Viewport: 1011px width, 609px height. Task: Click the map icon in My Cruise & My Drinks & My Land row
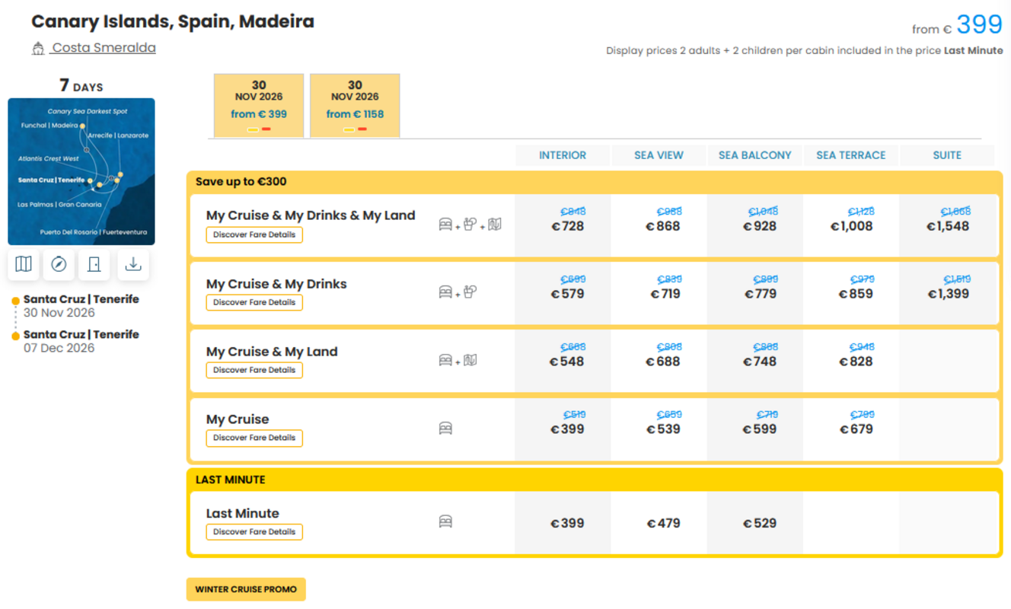tap(495, 224)
